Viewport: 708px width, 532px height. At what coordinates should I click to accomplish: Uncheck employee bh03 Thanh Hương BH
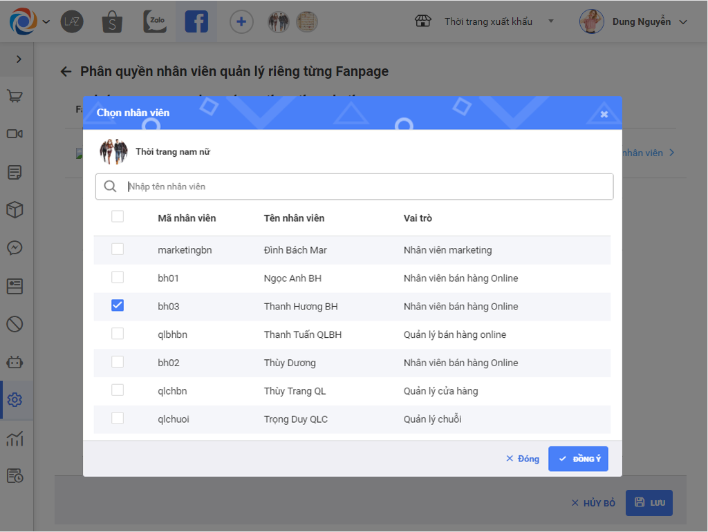click(x=118, y=305)
